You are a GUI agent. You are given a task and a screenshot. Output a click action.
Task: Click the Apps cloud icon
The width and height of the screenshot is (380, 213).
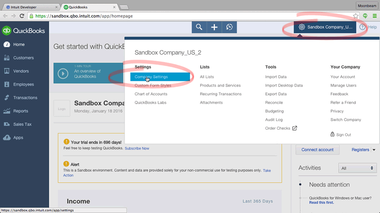(x=7, y=137)
